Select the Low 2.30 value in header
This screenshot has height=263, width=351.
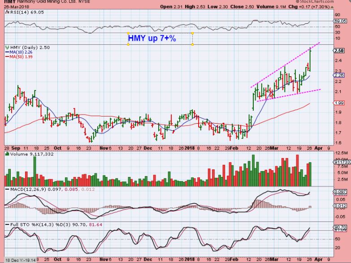click(x=217, y=7)
